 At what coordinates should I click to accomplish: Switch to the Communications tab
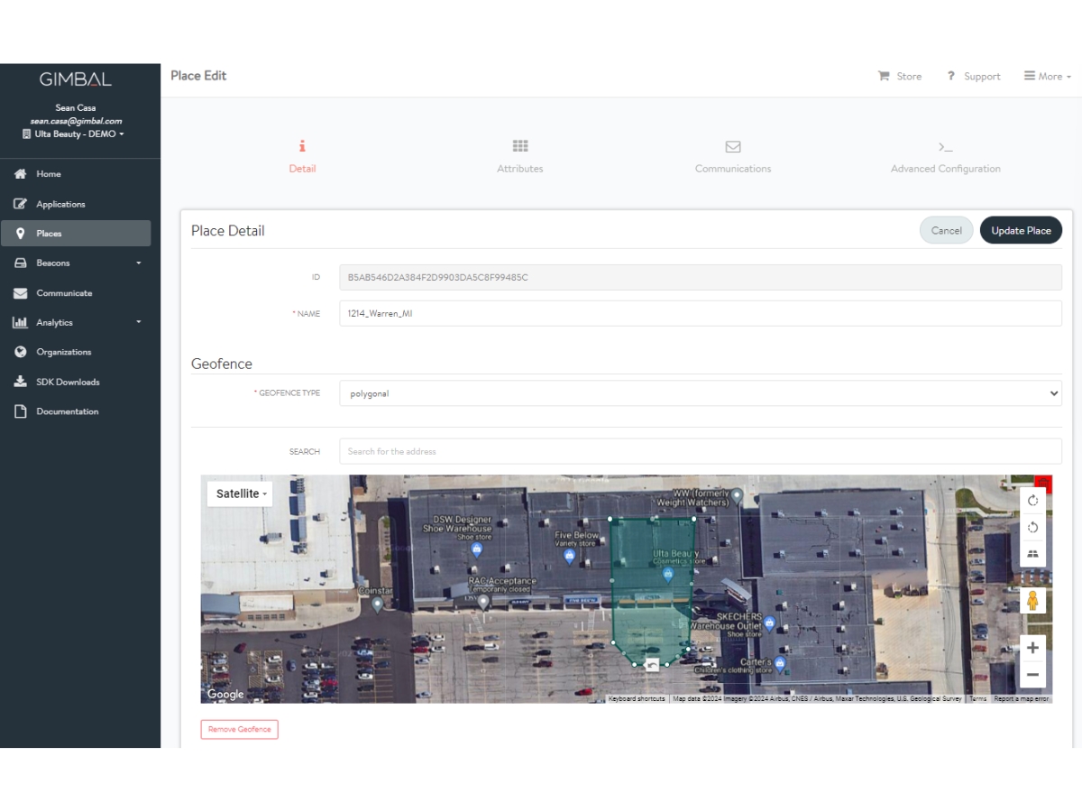(733, 156)
